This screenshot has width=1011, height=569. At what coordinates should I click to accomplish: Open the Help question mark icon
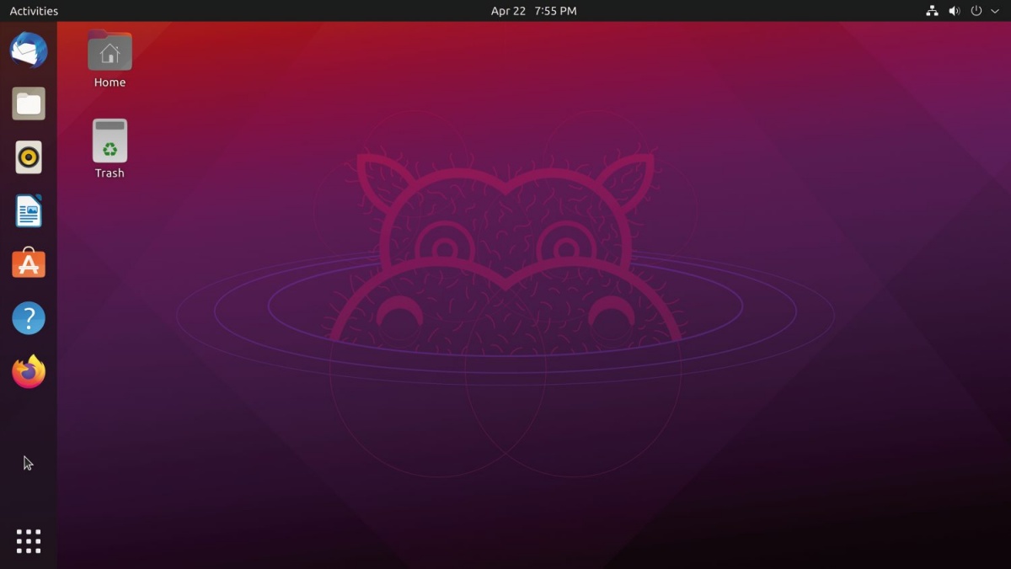[x=29, y=318]
